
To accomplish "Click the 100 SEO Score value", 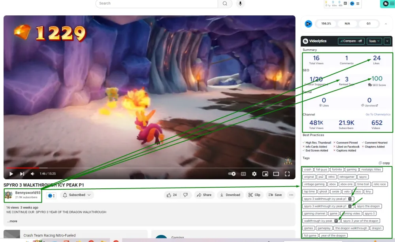I will coord(377,79).
